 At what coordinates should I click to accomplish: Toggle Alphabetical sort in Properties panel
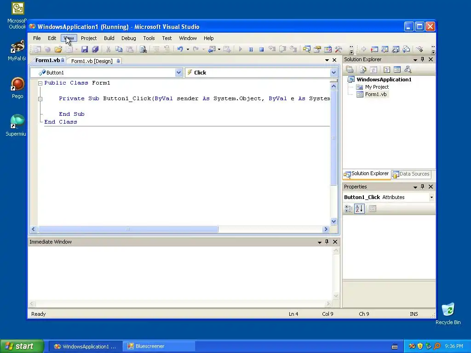(x=359, y=209)
